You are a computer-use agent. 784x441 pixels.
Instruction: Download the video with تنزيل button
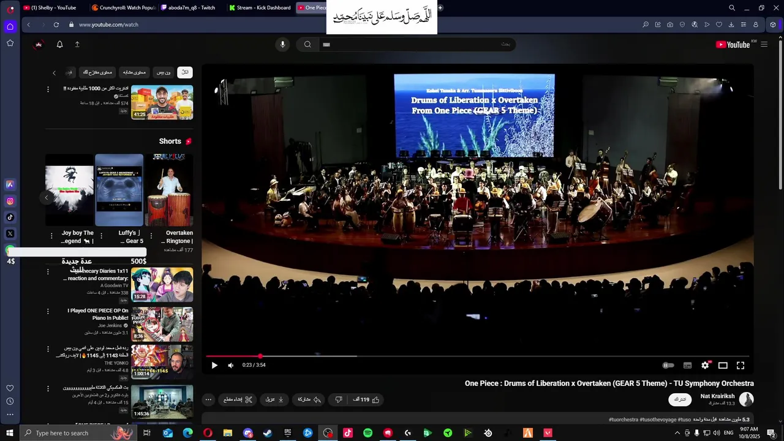click(x=274, y=399)
